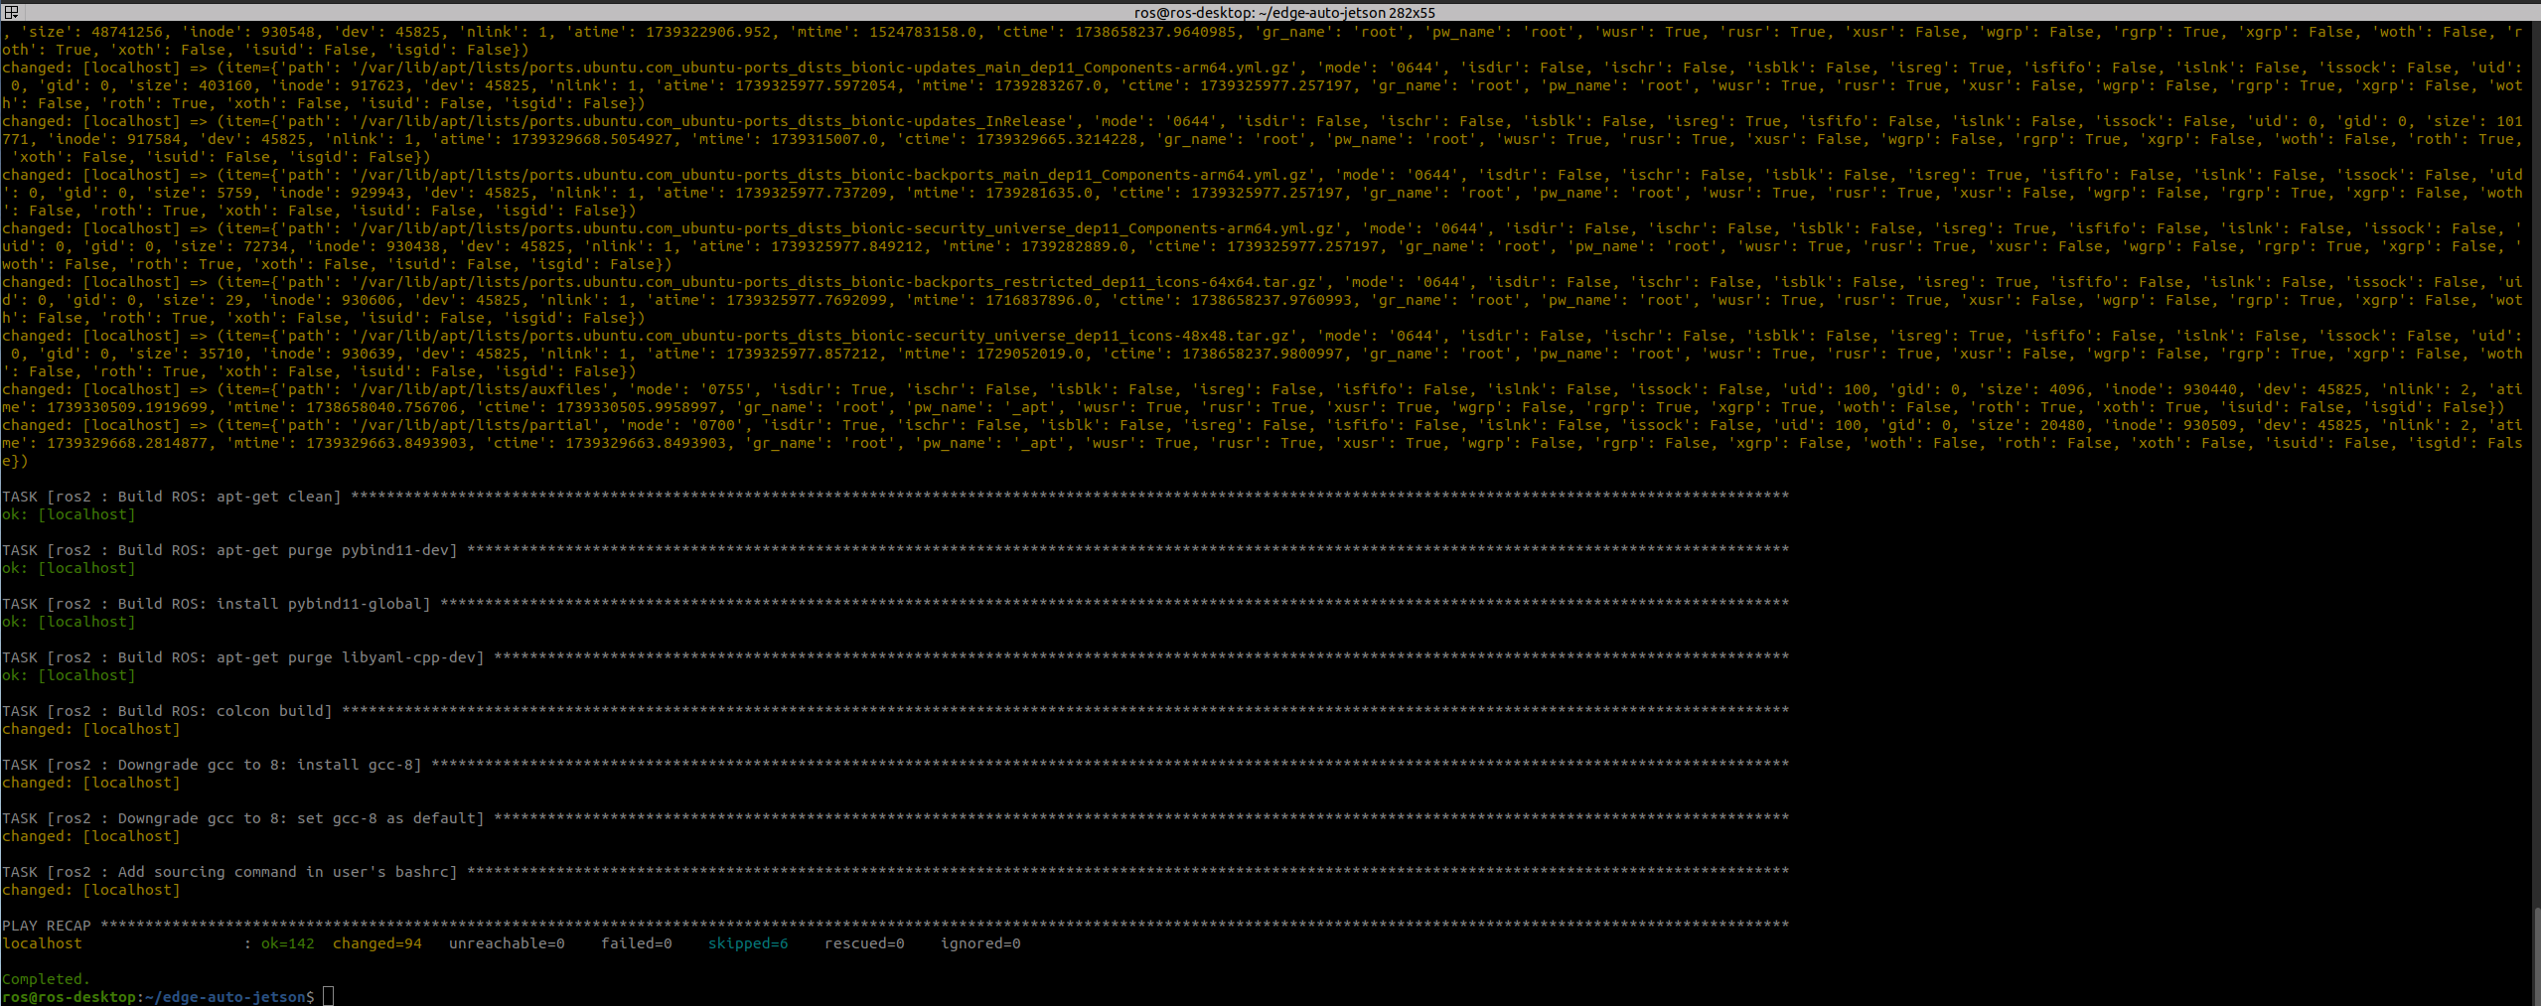Click the green 'Completed.' message
Image resolution: width=2541 pixels, height=1006 pixels.
(x=46, y=978)
